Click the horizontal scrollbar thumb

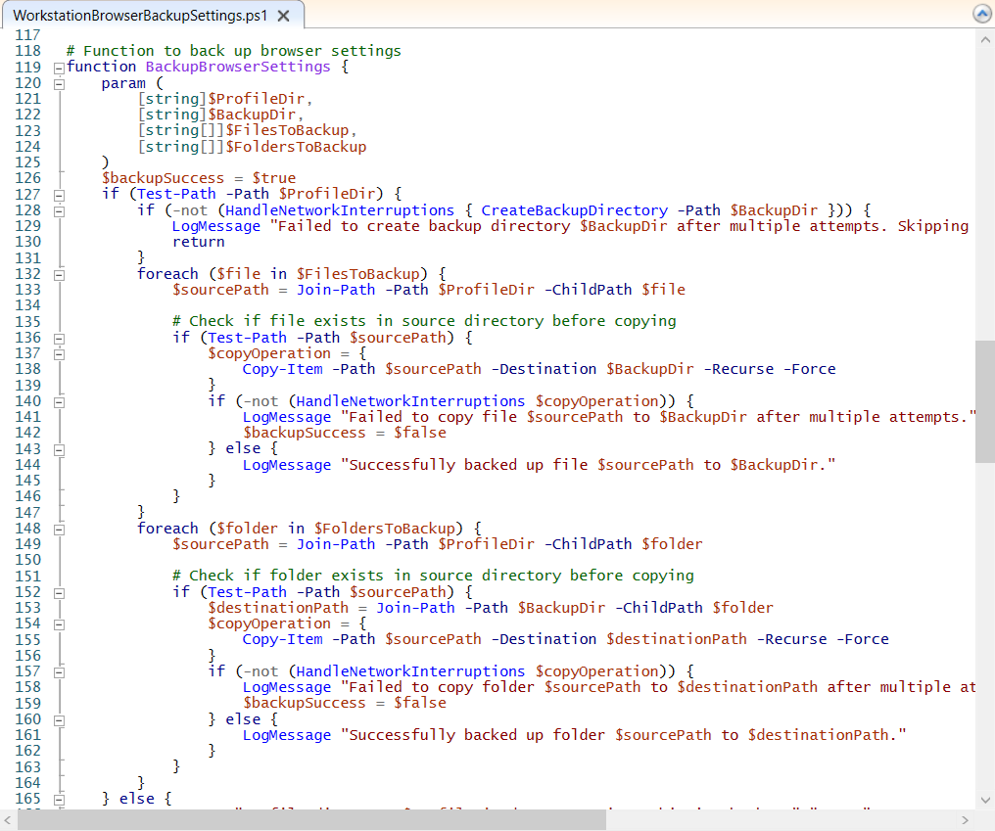[x=311, y=820]
